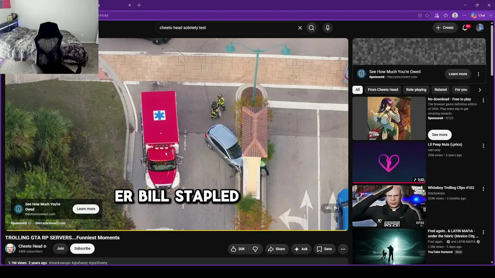Clear the YouTube search box text
This screenshot has height=278, width=495.
300,28
